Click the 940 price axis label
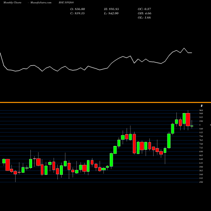Screen dimensions: 211x211 [201, 114]
